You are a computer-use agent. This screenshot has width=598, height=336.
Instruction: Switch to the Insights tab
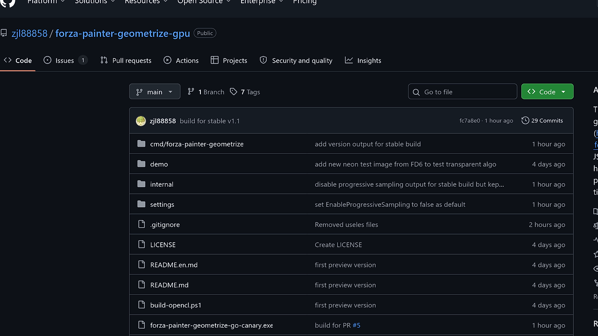(x=363, y=60)
